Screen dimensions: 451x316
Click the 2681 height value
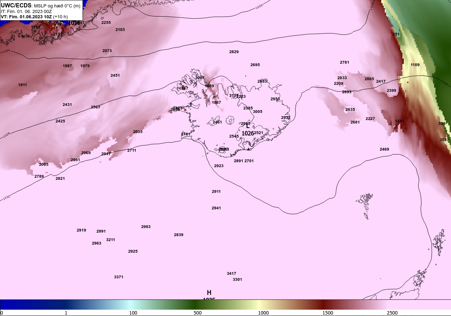[x=355, y=122]
